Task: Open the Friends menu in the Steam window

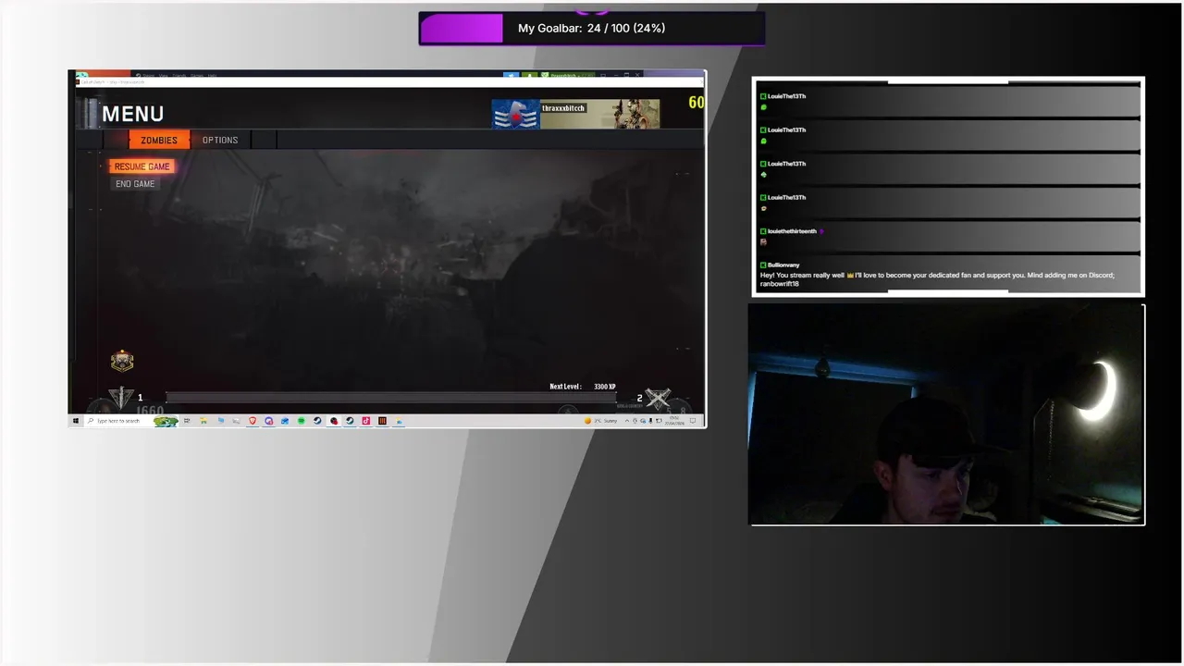Action: (x=179, y=76)
